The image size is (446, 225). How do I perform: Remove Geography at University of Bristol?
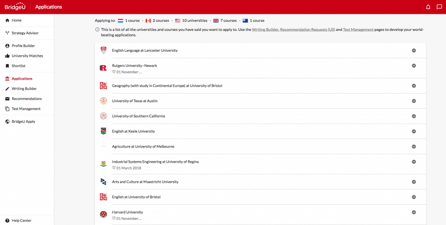tap(414, 86)
